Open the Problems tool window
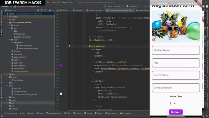Image resolution: width=209 pixels, height=118 pixels. [x=77, y=113]
